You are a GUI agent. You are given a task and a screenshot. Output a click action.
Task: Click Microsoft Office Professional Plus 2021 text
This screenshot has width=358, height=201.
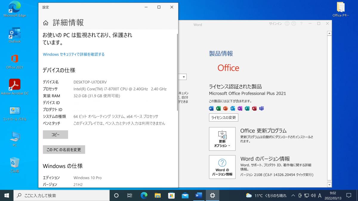[x=248, y=94]
